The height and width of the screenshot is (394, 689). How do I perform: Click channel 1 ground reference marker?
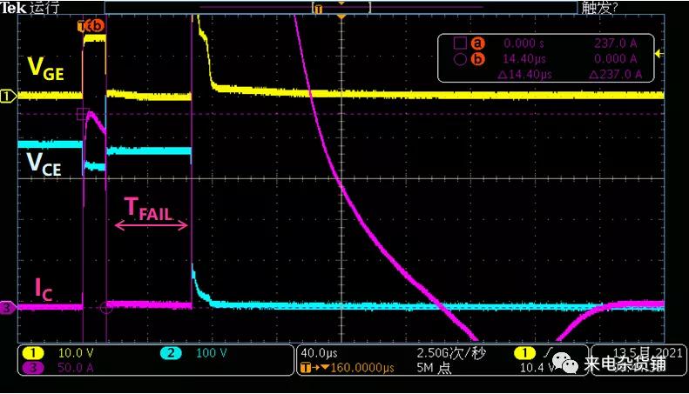click(8, 96)
